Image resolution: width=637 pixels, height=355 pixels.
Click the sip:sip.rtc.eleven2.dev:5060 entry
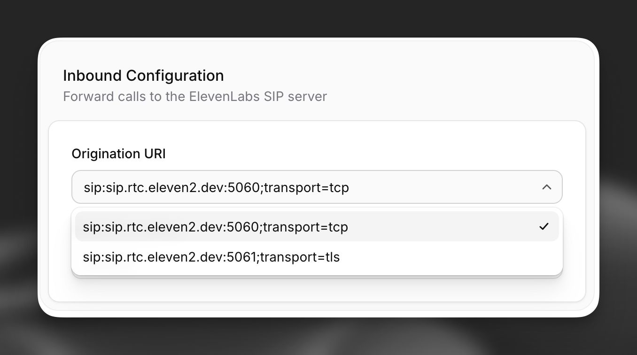point(215,226)
